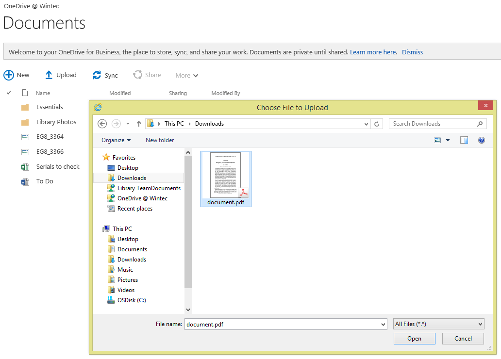Click the Library Photos folder icon
The height and width of the screenshot is (359, 501).
(x=25, y=122)
